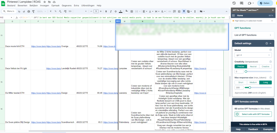Open the name box dropdown arrow

11,18
